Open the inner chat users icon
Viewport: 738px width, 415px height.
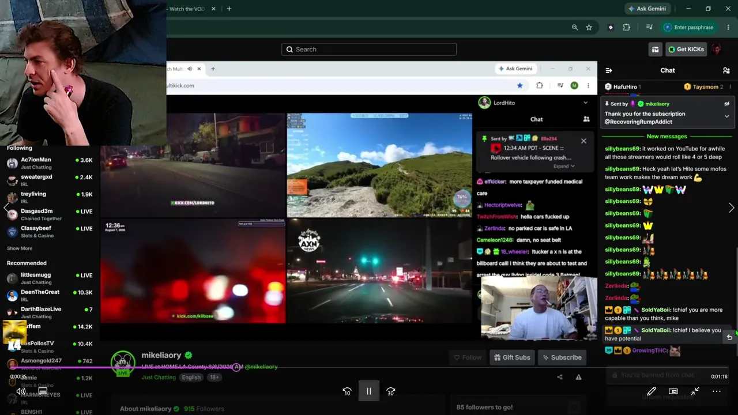pyautogui.click(x=586, y=119)
